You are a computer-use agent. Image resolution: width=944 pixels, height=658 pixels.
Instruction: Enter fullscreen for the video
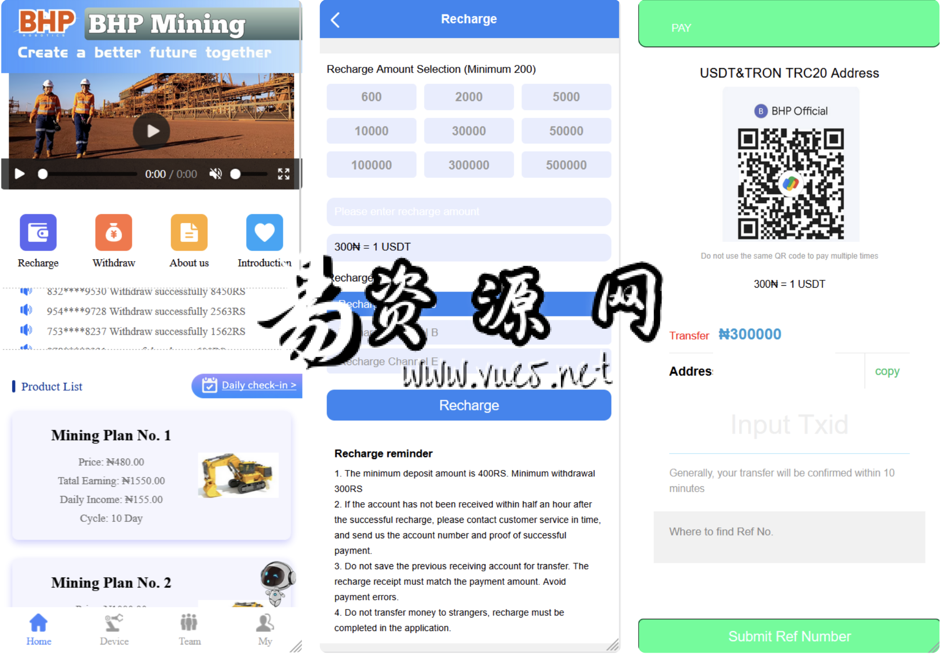pos(283,174)
